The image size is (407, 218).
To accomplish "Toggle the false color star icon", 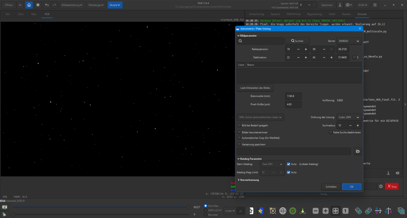I will [260, 211].
